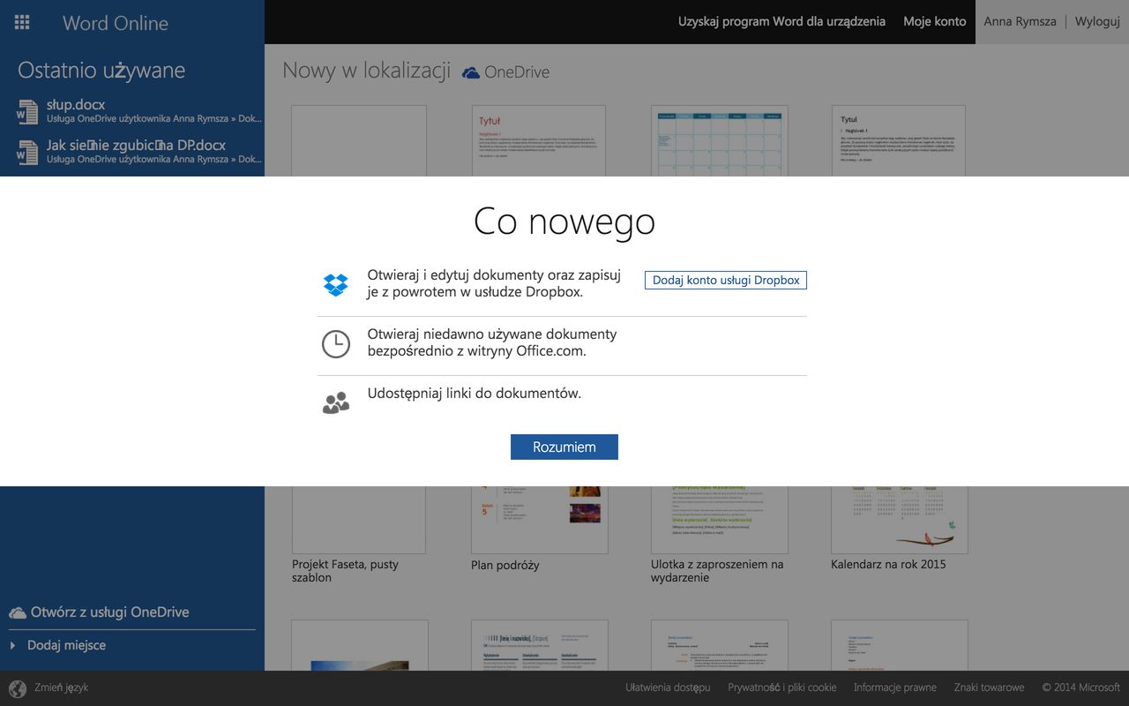Select the Plan podróży template thumbnail
Viewport: 1129px width, 706px height.
(x=539, y=520)
